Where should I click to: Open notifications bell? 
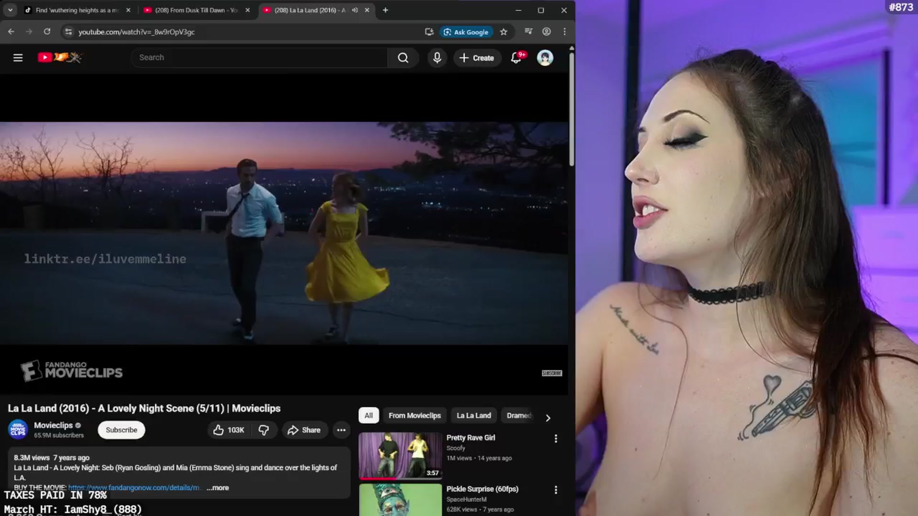point(516,58)
